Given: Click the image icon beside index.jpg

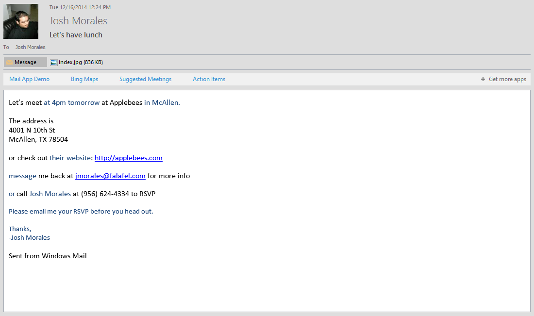Looking at the screenshot, I should click(53, 62).
